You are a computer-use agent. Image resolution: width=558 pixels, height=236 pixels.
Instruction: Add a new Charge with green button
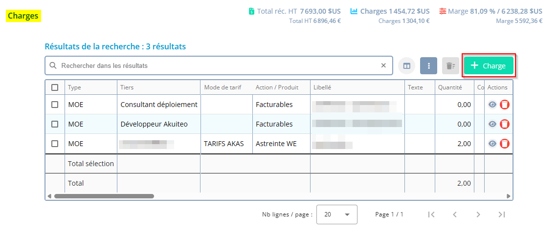click(489, 65)
